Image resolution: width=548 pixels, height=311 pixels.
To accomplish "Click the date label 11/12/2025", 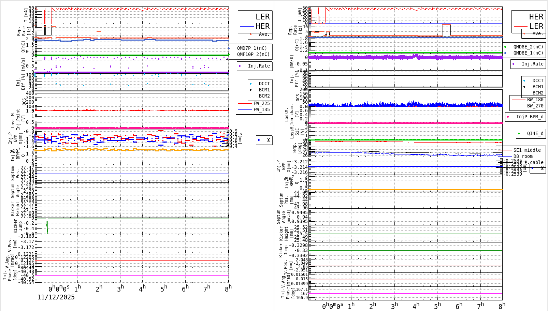I will pos(56,297).
